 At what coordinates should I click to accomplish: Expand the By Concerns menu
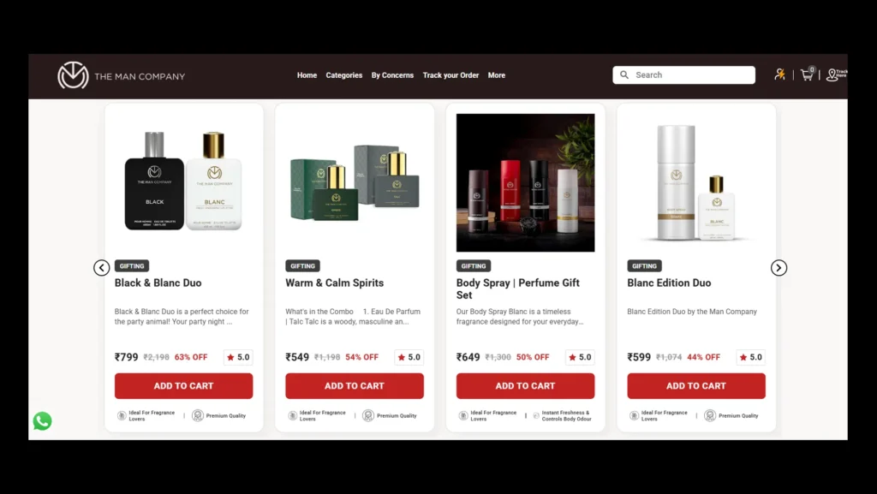pos(392,75)
